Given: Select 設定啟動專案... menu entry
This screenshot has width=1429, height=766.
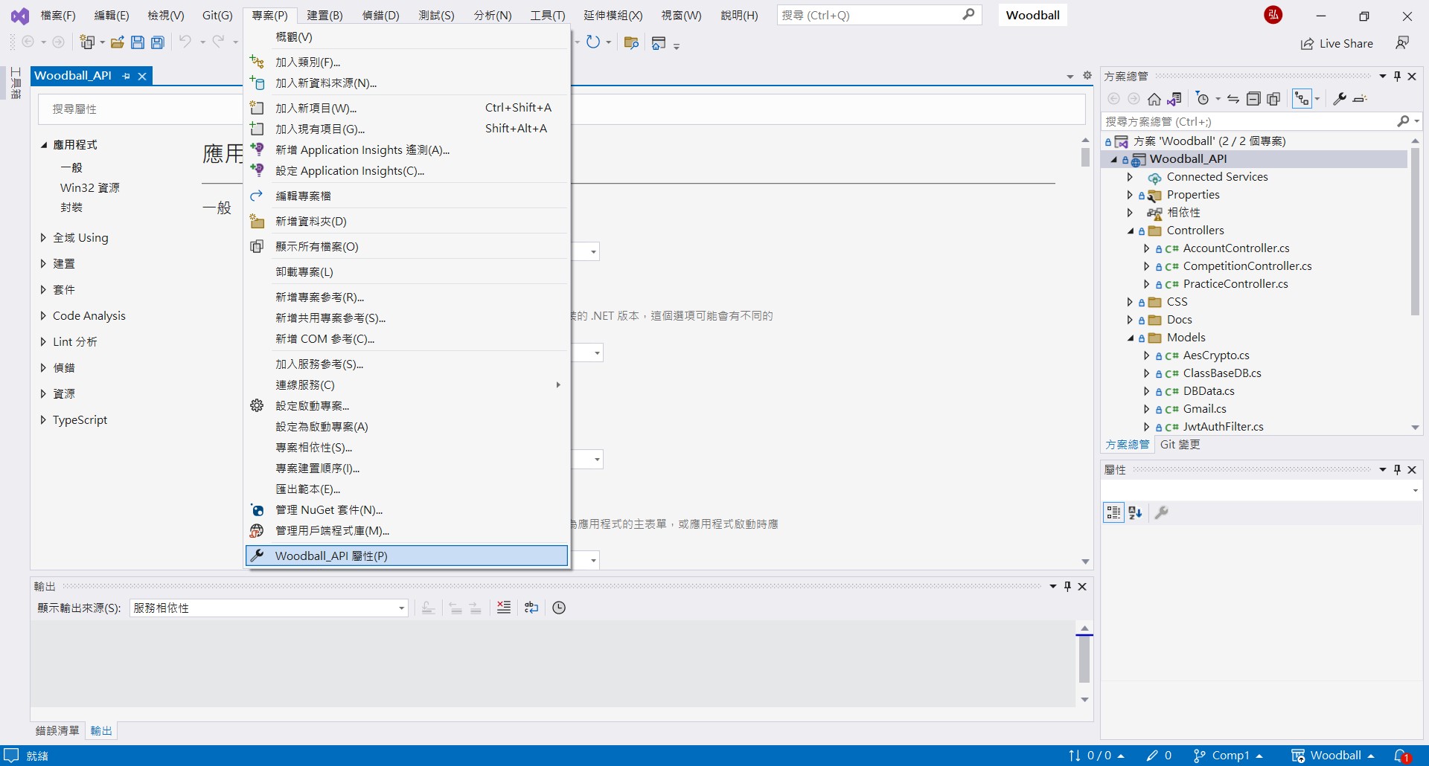Looking at the screenshot, I should tap(406, 406).
